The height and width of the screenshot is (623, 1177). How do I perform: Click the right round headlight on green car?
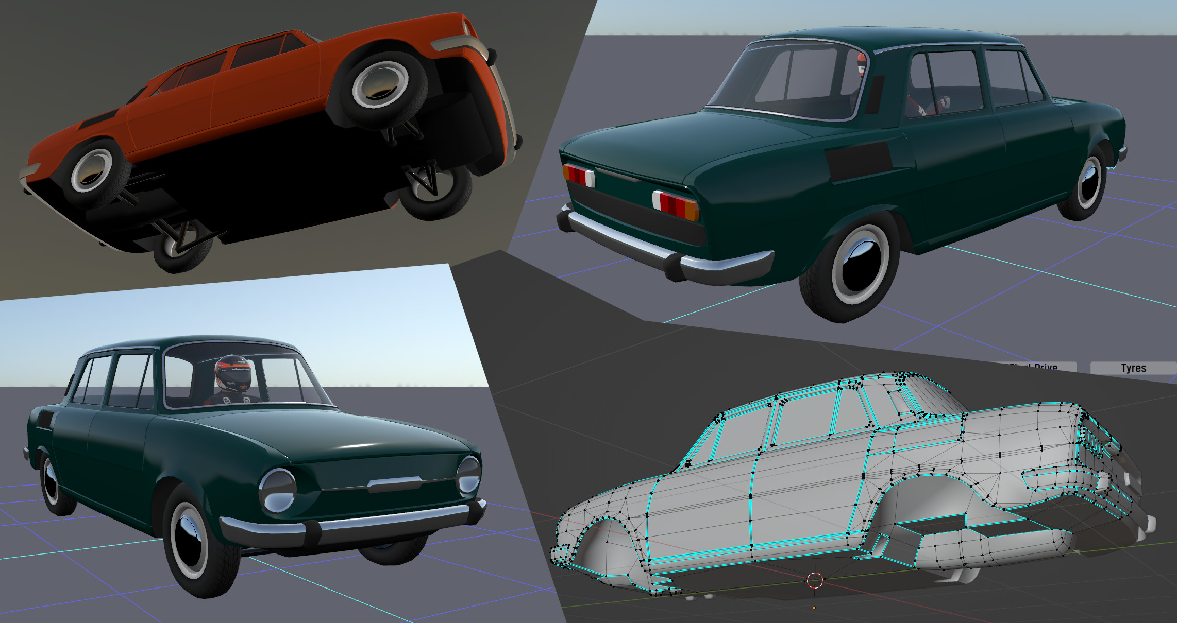click(x=468, y=475)
